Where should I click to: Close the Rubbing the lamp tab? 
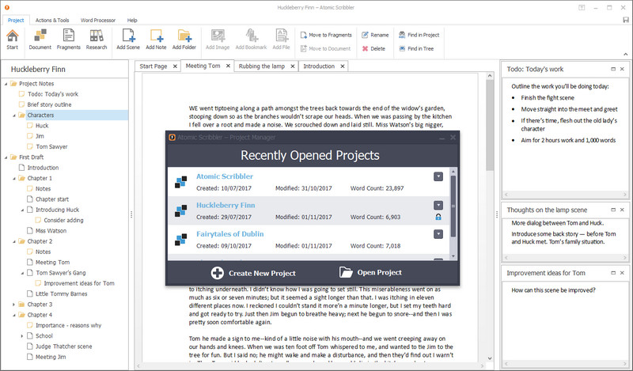(x=293, y=66)
